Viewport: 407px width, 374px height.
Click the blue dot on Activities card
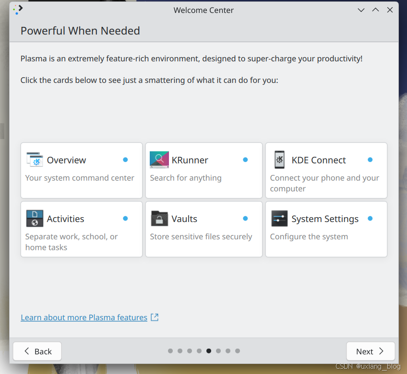[x=125, y=218]
